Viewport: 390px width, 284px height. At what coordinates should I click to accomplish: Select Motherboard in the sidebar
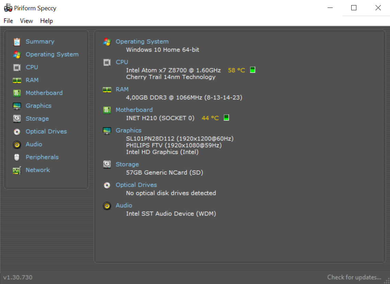44,93
